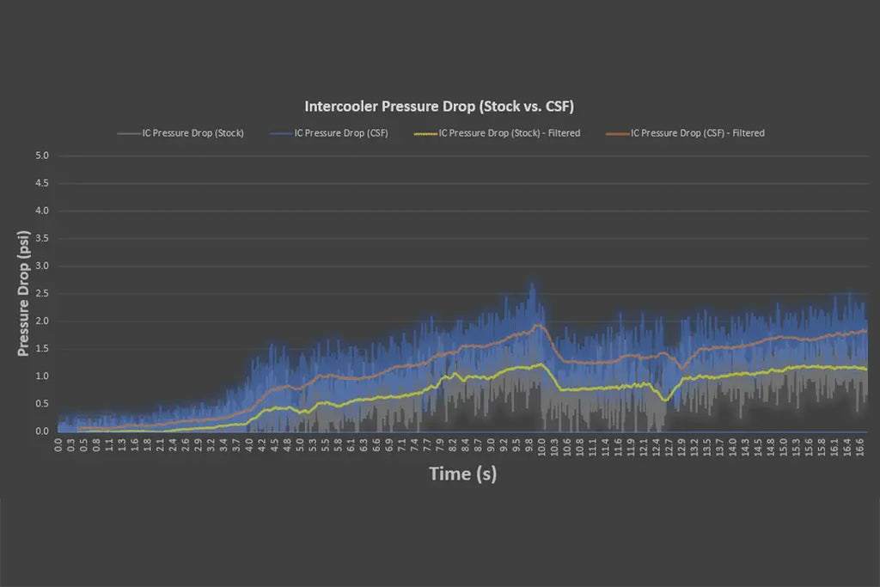Click the orange filtered CSF line's peak near 10 seconds
This screenshot has height=587, width=880.
[x=539, y=325]
